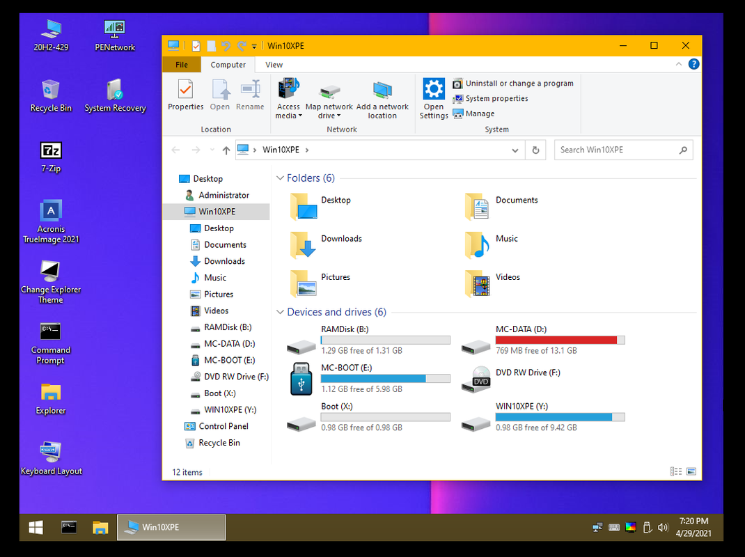Viewport: 745px width, 557px height.
Task: Select Acronis TrueImage 2021 desktop icon
Action: point(51,222)
